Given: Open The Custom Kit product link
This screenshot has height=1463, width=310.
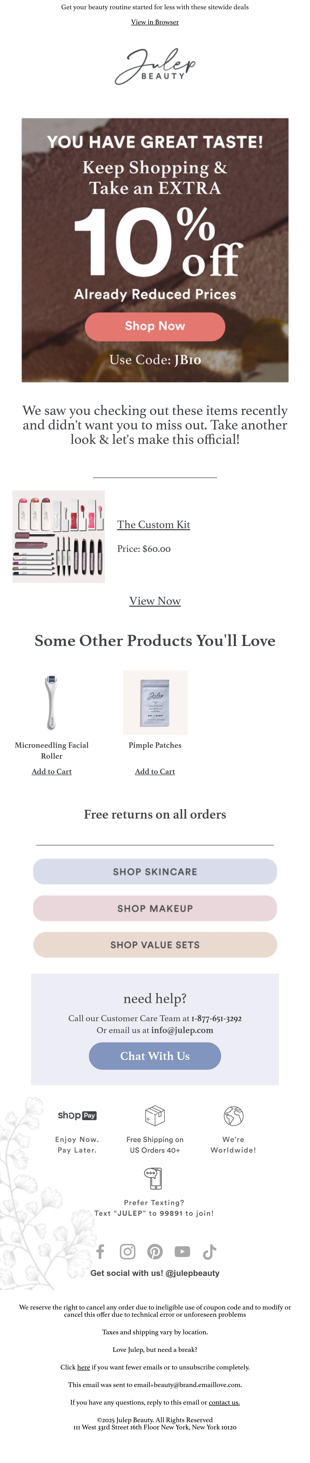Looking at the screenshot, I should 153,524.
